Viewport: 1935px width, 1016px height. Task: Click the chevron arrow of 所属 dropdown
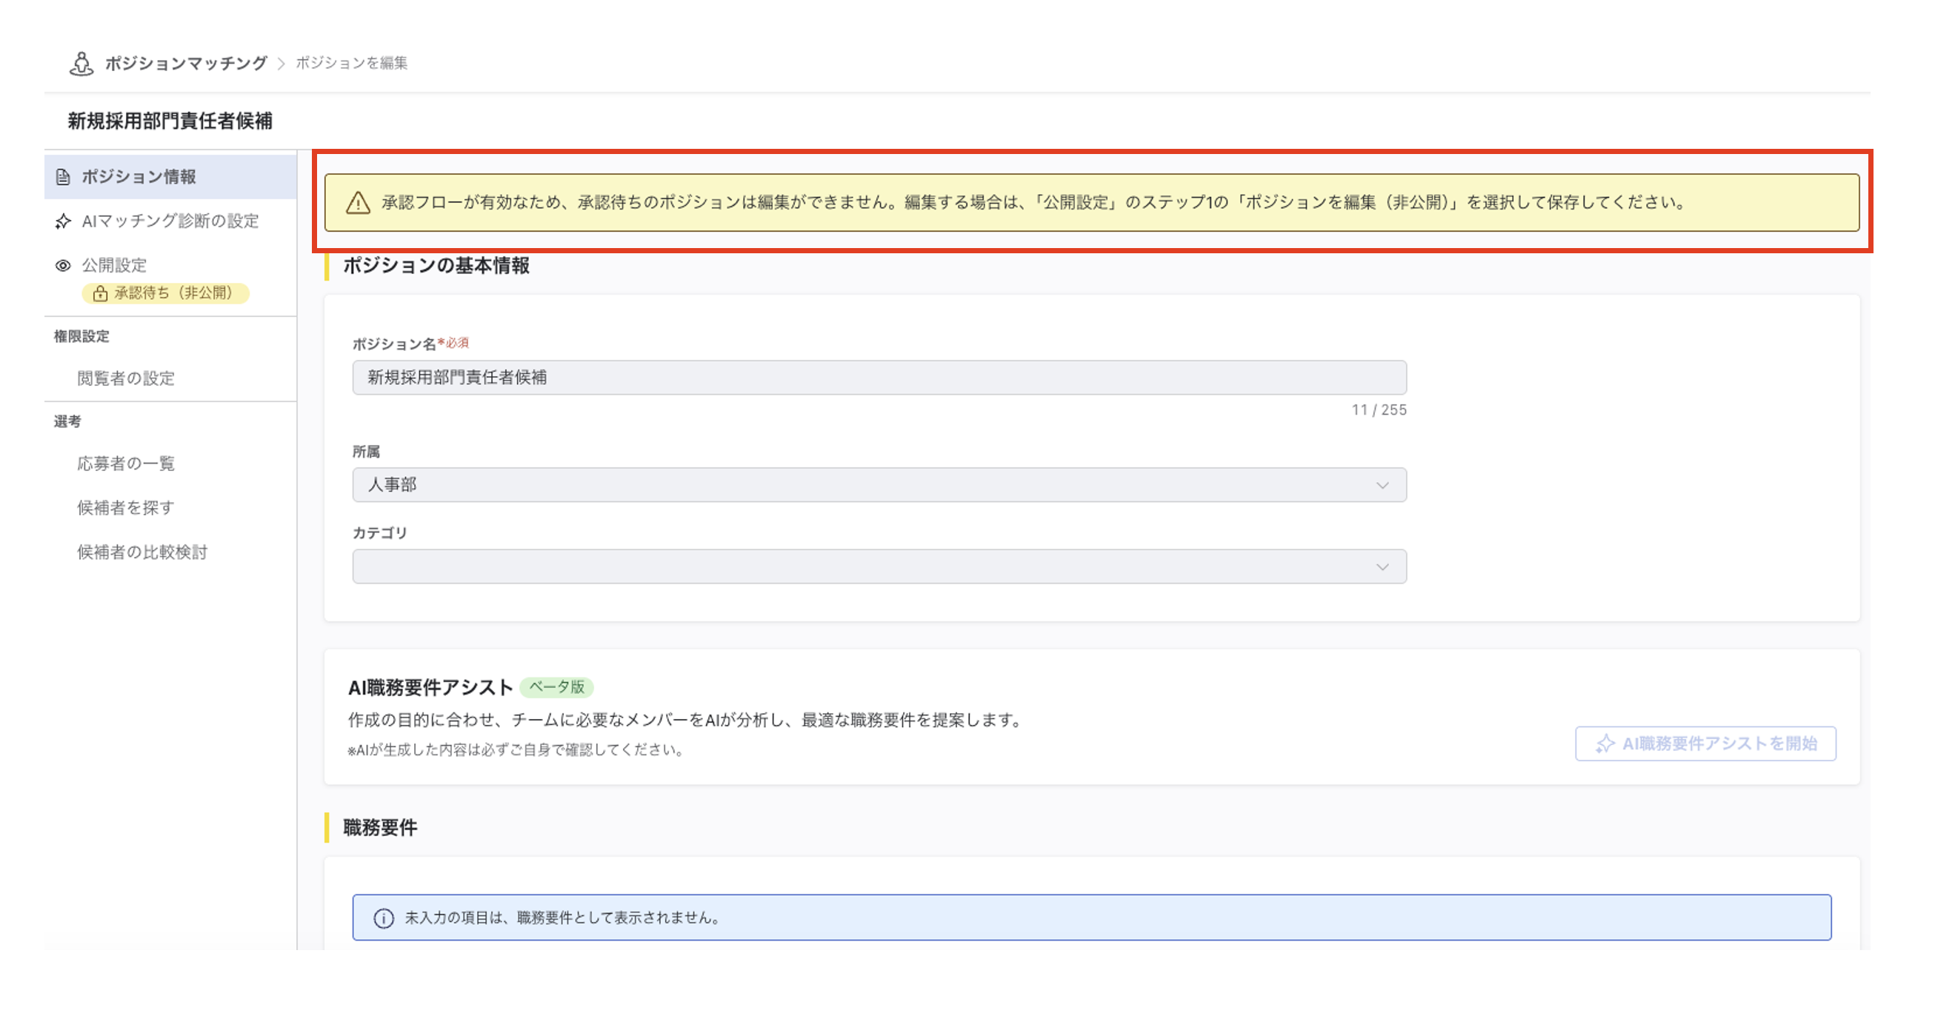click(1382, 486)
